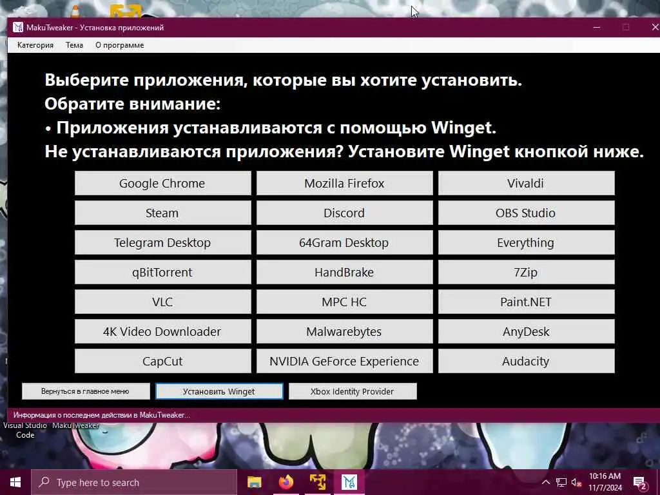The height and width of the screenshot is (495, 660).
Task: Open the taskbar clock and date
Action: coord(605,482)
